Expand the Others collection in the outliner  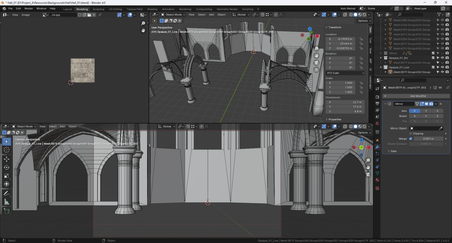click(x=381, y=53)
